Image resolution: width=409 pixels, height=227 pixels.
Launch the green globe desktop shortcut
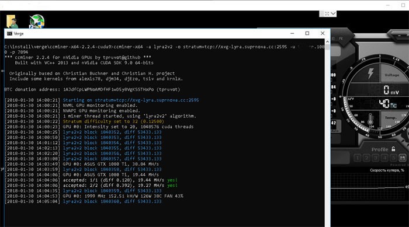coord(36,21)
